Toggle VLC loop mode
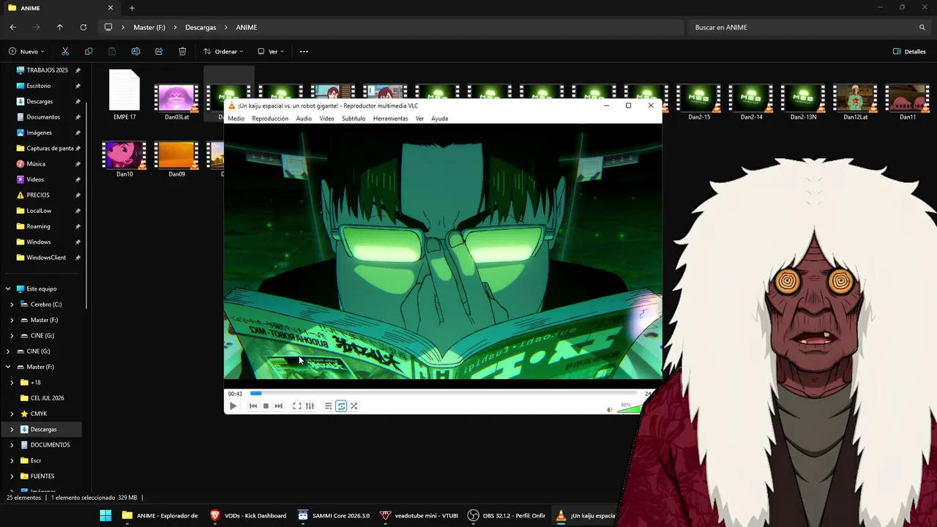This screenshot has width=937, height=527. tap(341, 406)
